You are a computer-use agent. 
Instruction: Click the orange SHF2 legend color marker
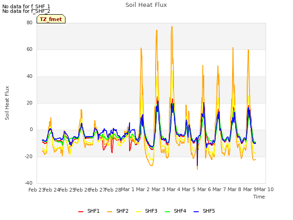tap(109, 212)
